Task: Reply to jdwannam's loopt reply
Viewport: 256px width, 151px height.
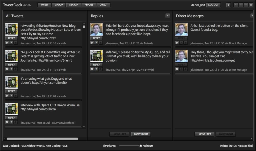Action: pyautogui.click(x=96, y=38)
